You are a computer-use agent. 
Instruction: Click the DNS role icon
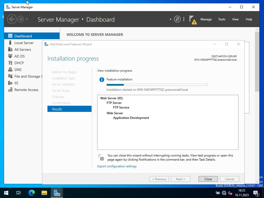[10, 70]
